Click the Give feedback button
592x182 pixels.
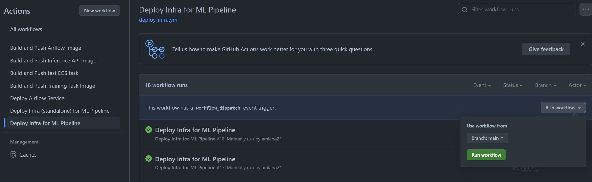546,49
